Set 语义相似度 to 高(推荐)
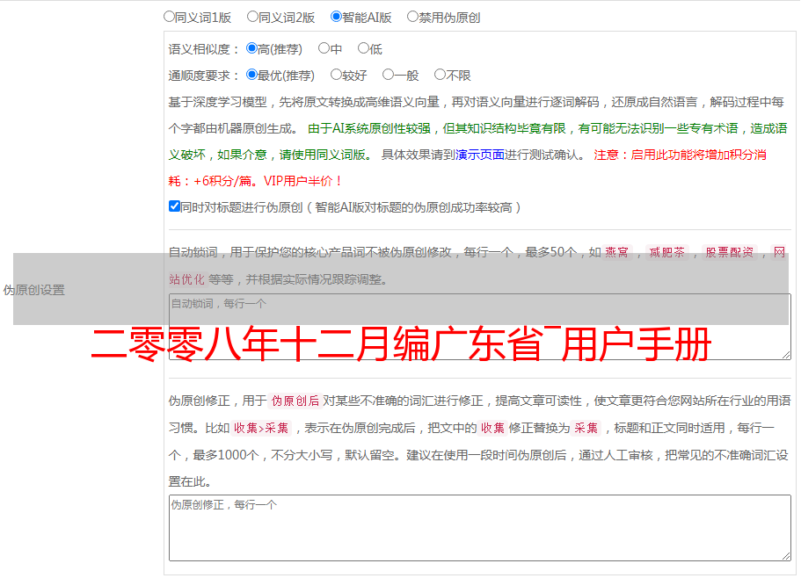The image size is (801, 578). pos(251,48)
